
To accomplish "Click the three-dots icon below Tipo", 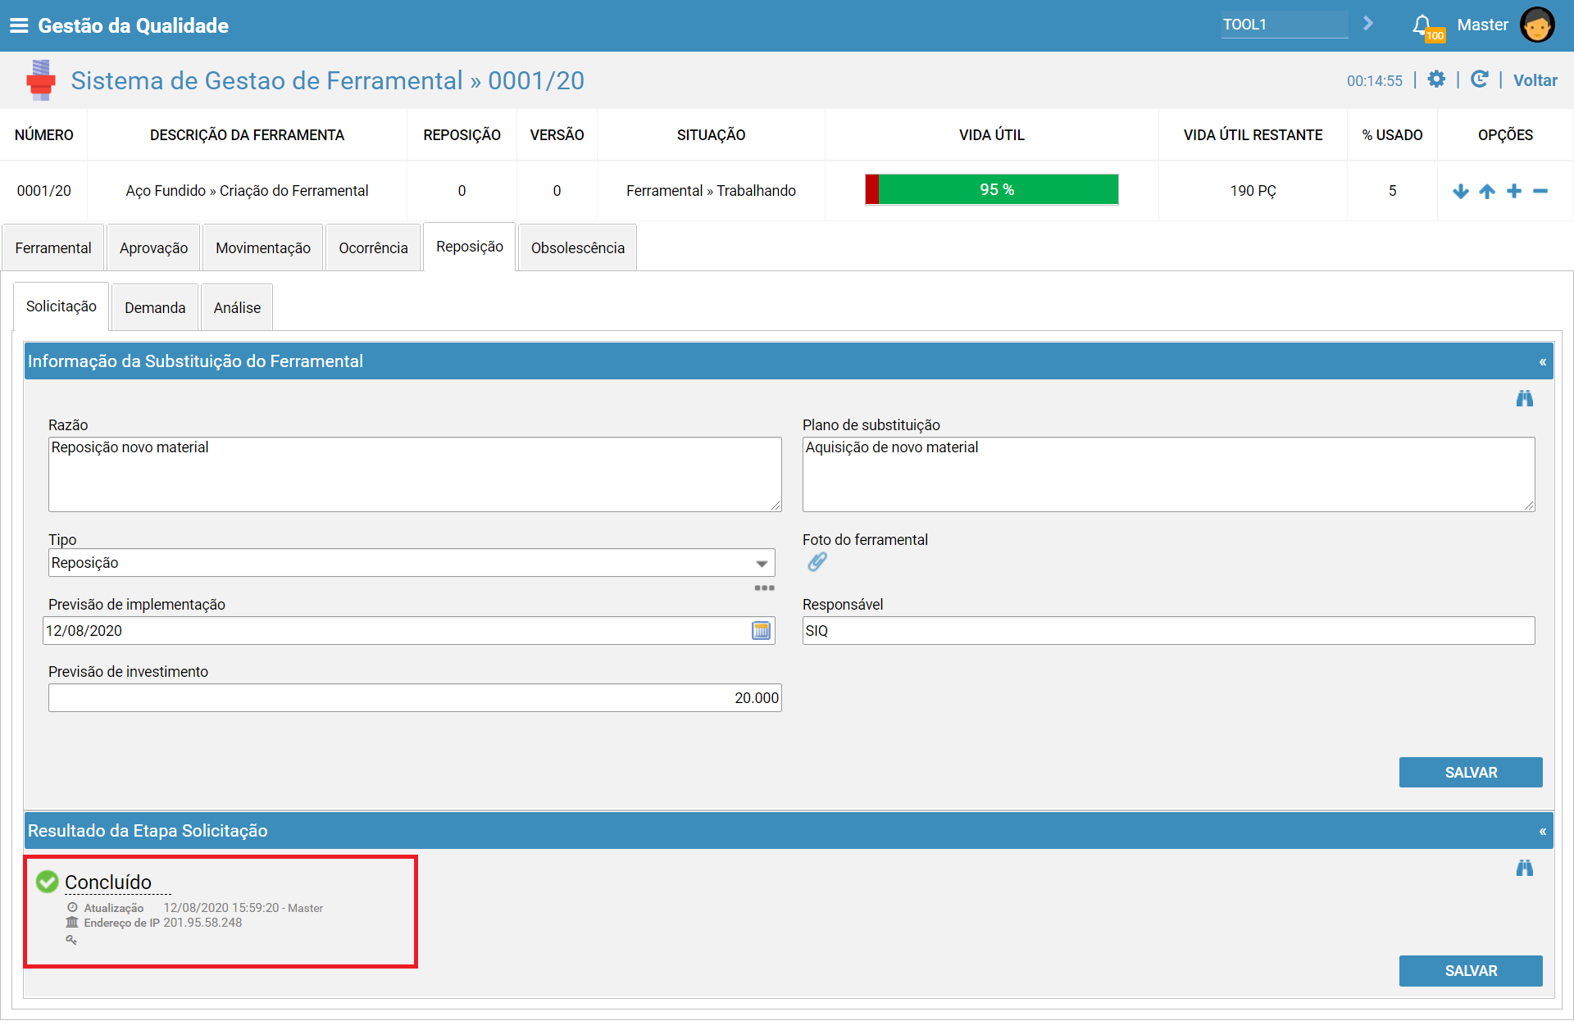I will pos(764,588).
